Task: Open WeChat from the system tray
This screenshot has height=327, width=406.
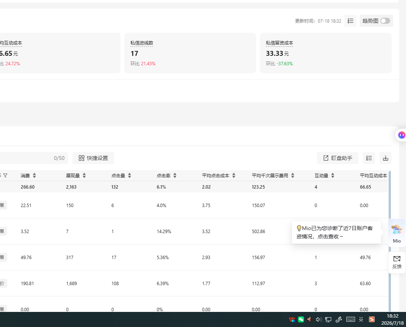Action: (301, 319)
